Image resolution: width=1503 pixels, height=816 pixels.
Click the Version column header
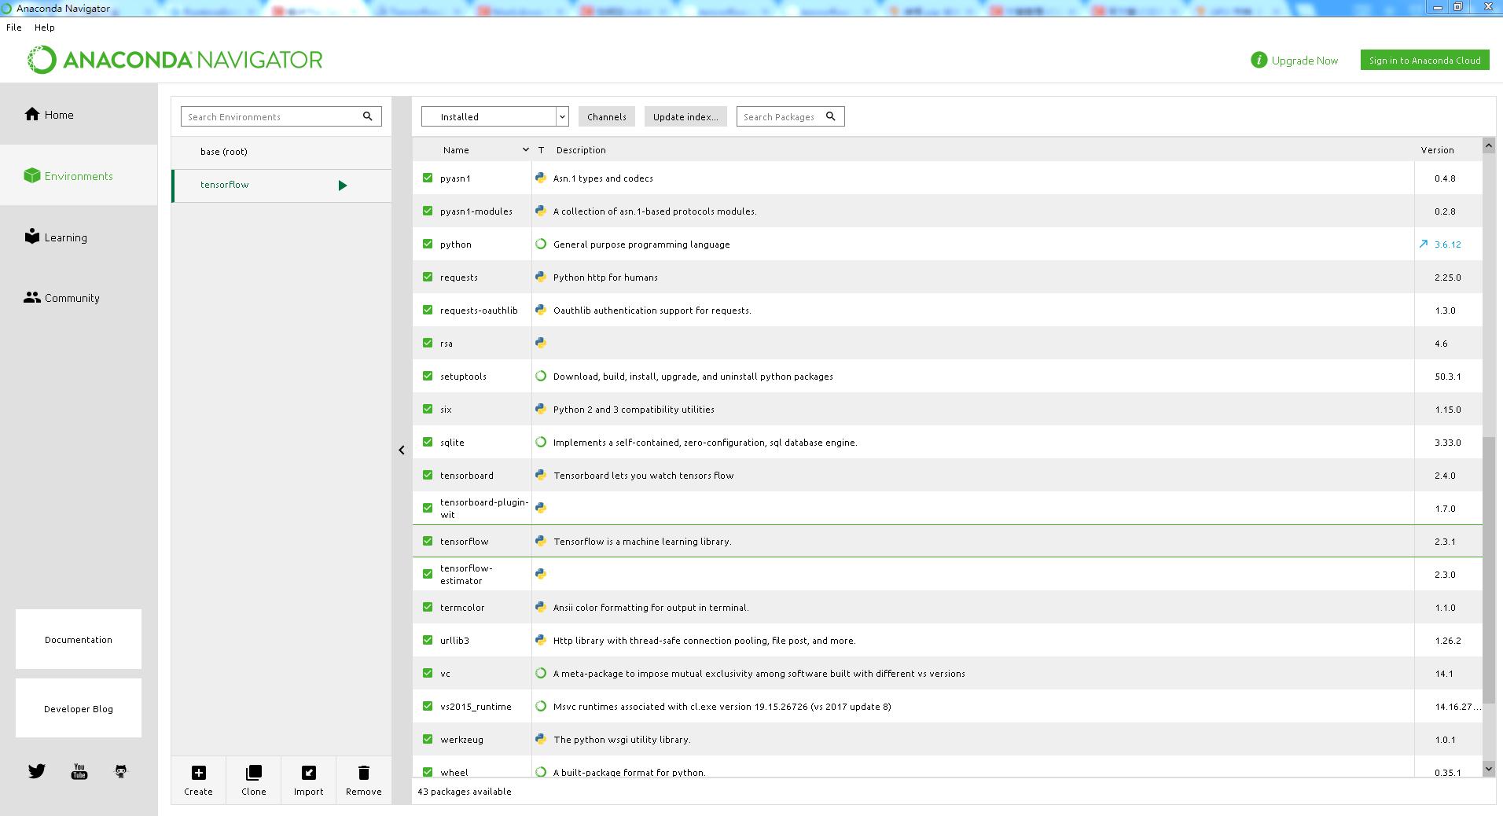click(1437, 149)
